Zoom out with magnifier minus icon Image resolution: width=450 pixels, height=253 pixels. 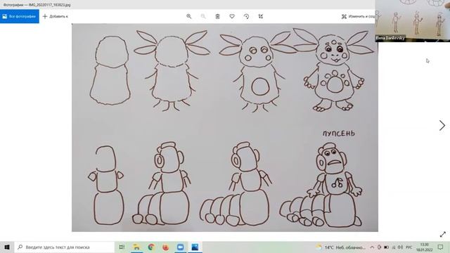click(x=203, y=16)
